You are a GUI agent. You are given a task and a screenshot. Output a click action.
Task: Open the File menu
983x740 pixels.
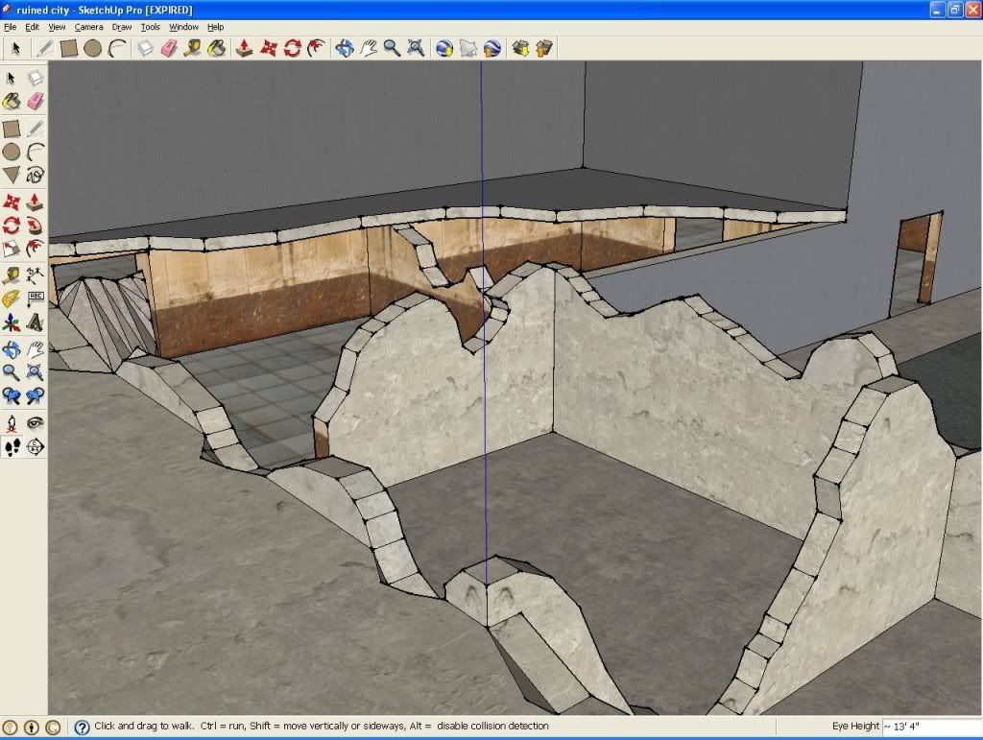[x=10, y=27]
